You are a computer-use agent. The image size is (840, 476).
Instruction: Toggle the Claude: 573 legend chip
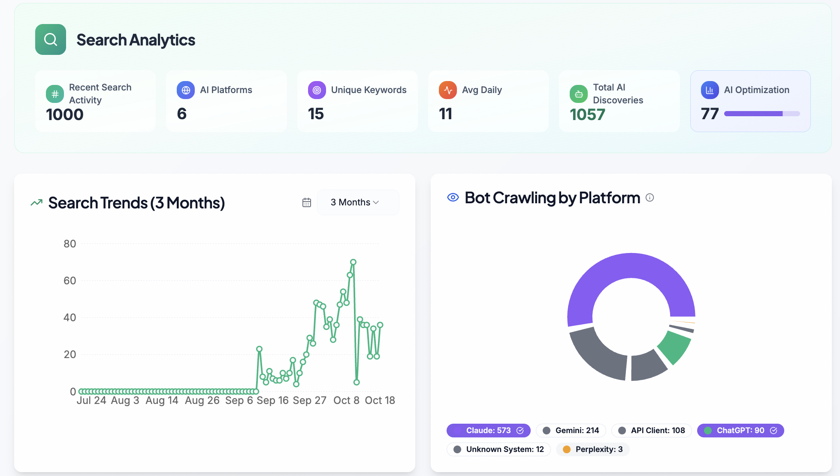click(x=488, y=431)
